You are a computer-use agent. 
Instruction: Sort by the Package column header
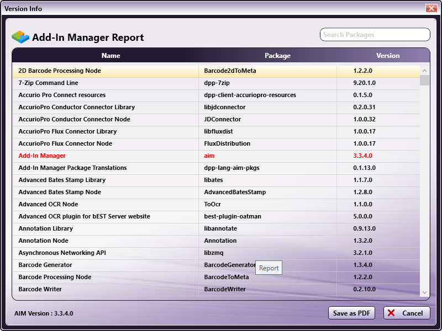tap(277, 56)
